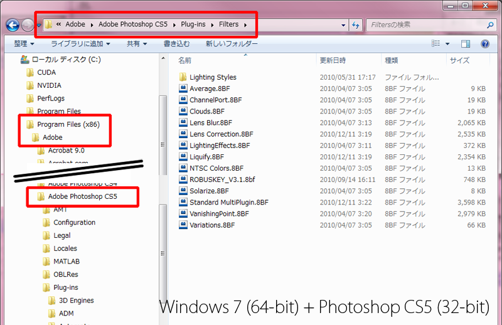Screen dimensions: 502x325
Task: Select ローカル ディスク (C:) in tree
Action: click(61, 60)
